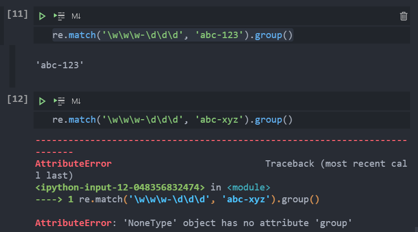The width and height of the screenshot is (418, 232).
Task: Click the <module> text in traceback
Action: (x=249, y=187)
